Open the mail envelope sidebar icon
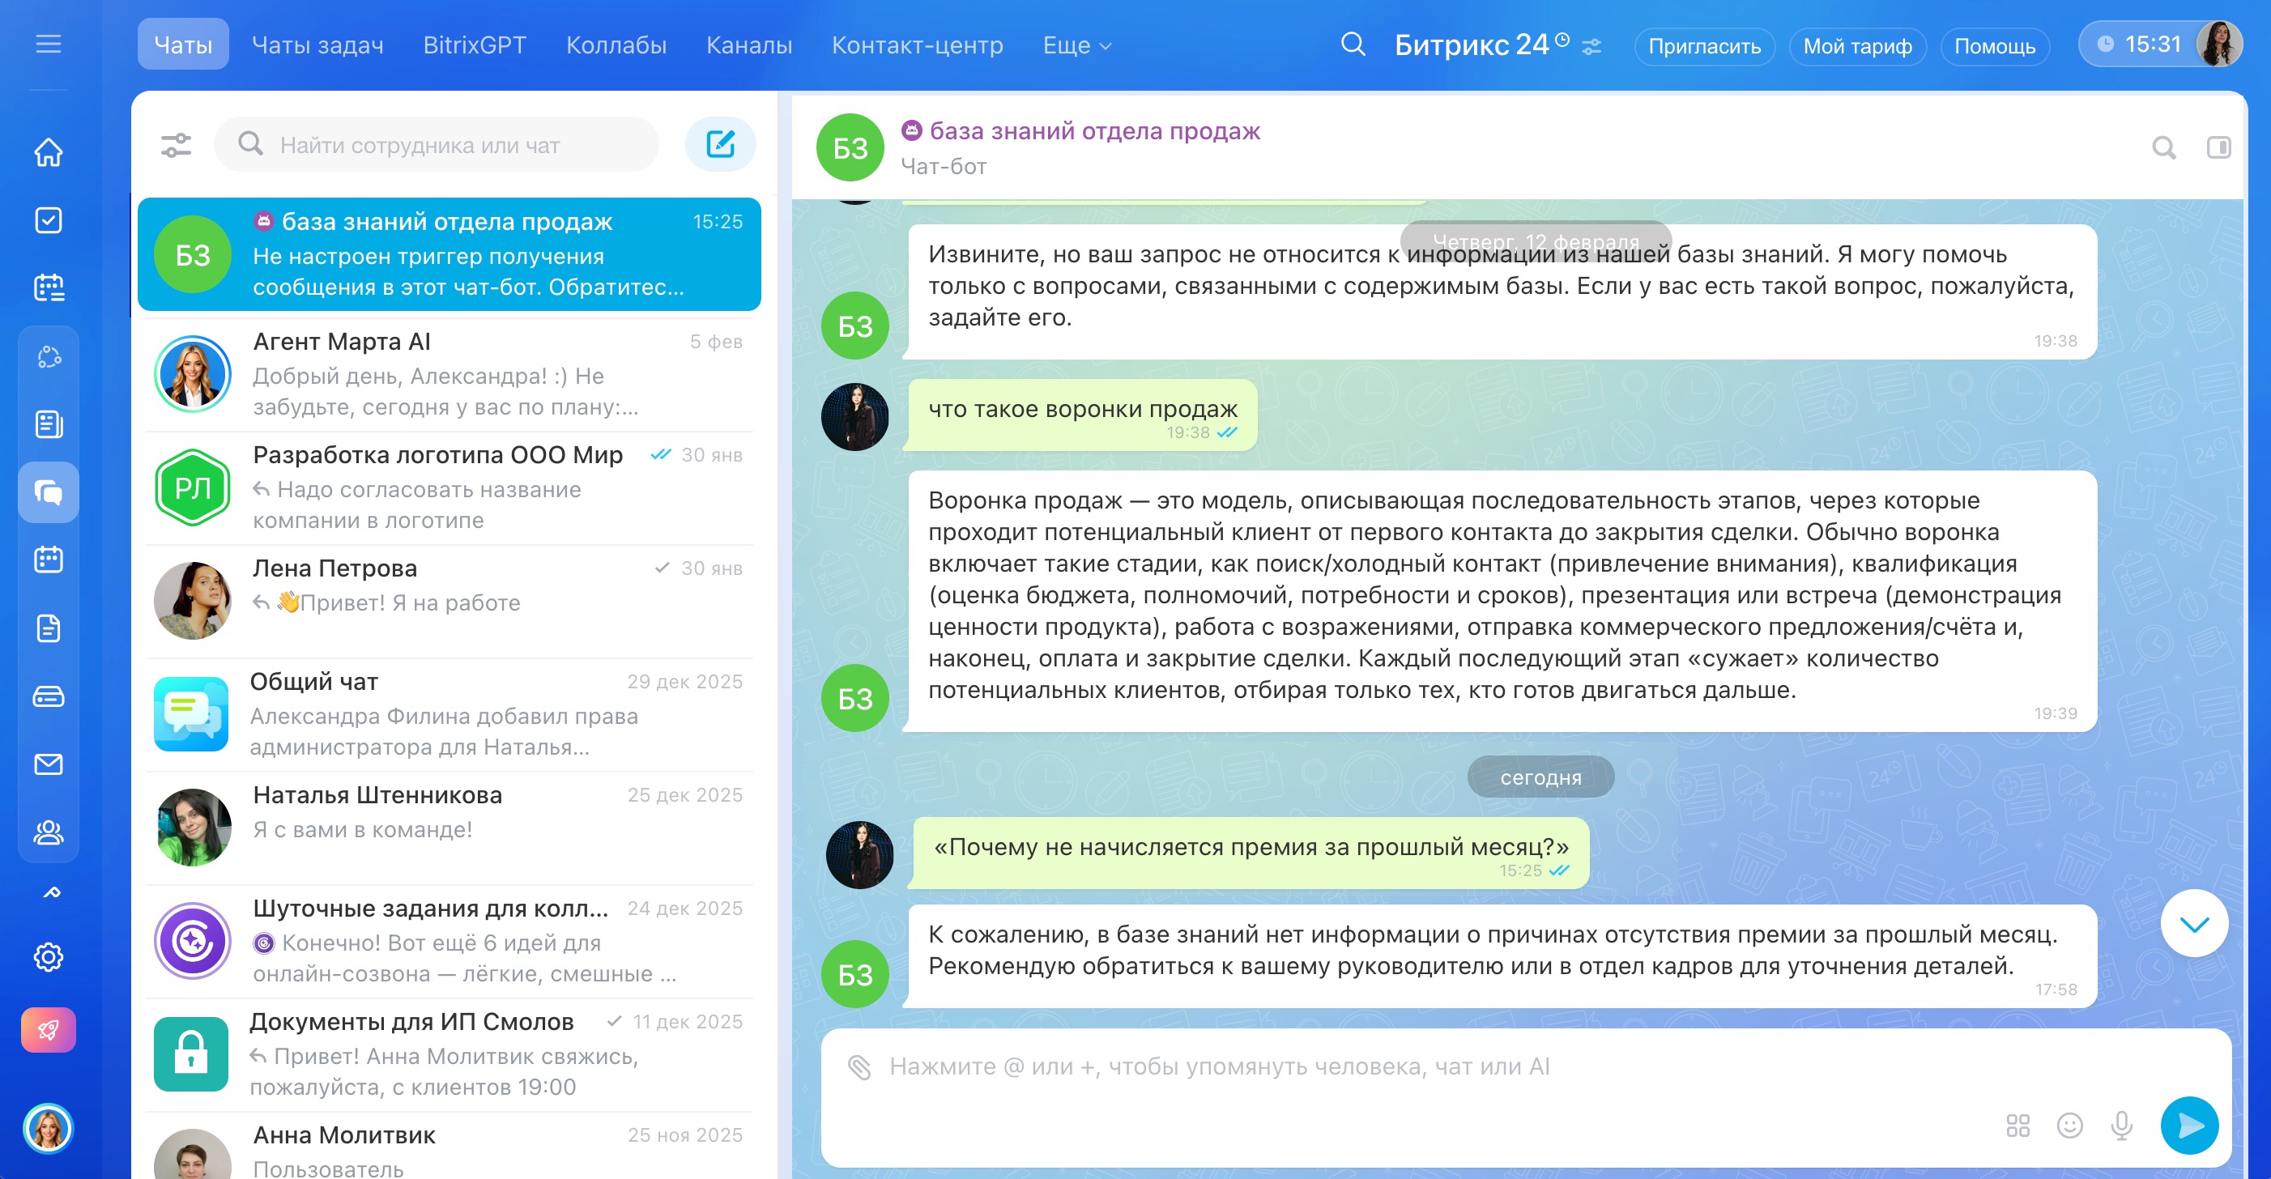The height and width of the screenshot is (1179, 2271). pos(49,764)
